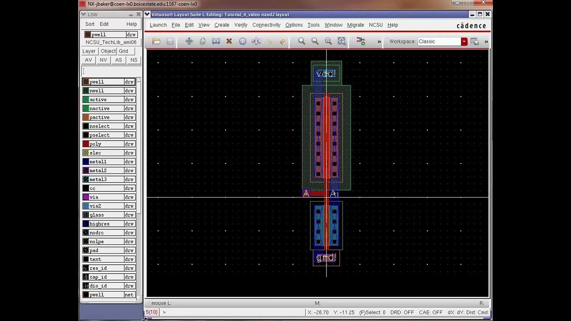The image size is (571, 321).
Task: Select the nactive layer row
Action: click(109, 108)
